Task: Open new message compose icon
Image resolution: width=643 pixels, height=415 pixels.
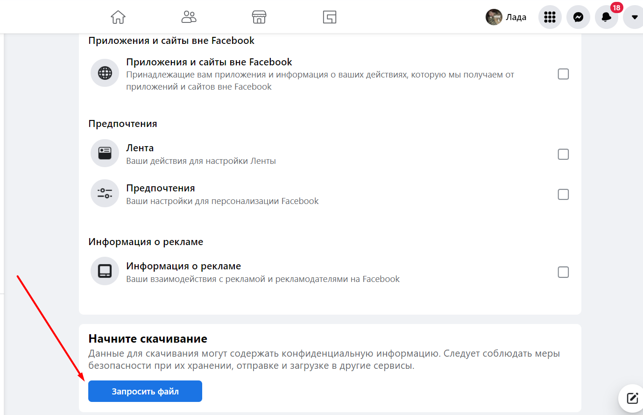Action: coord(632,398)
